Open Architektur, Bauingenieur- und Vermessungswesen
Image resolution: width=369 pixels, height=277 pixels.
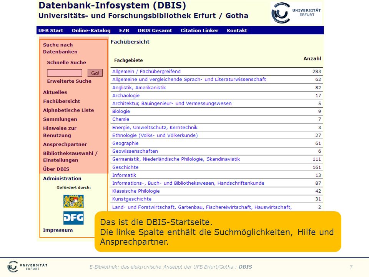pos(172,103)
